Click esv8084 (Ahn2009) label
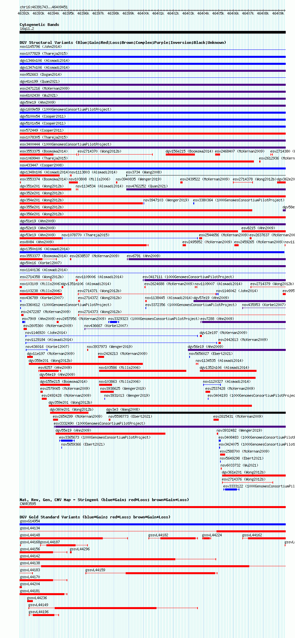This screenshot has width=295, height=638. tap(36, 242)
